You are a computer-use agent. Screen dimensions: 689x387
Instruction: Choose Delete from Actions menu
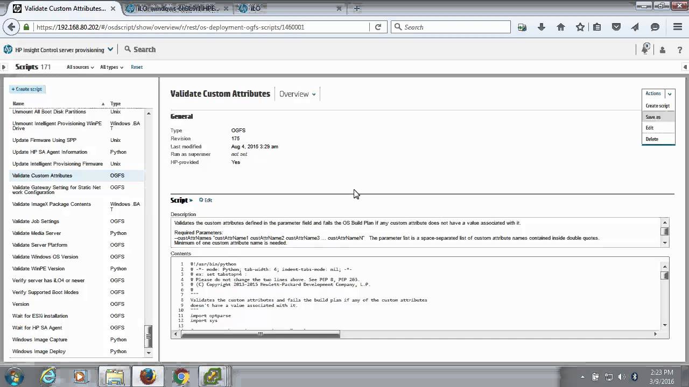click(658, 139)
